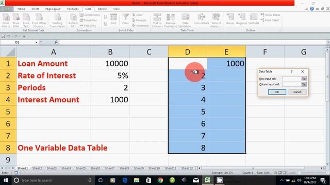Click Hide Detail in Outline group

click(x=270, y=20)
